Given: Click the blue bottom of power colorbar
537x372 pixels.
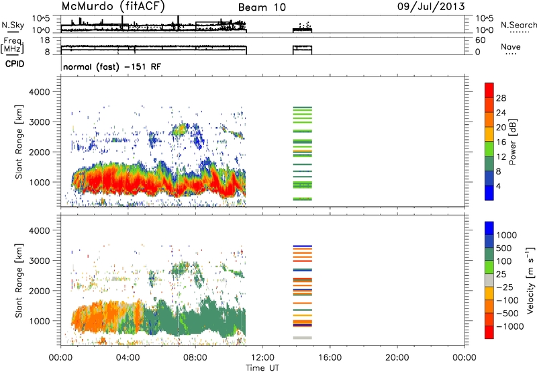Looking at the screenshot, I should coord(489,193).
